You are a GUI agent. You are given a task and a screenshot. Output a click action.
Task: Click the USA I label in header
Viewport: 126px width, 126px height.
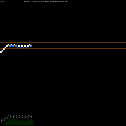[x=3, y=2]
